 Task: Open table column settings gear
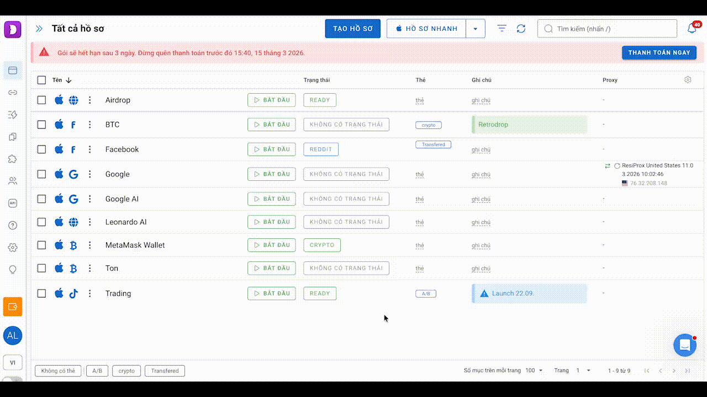pyautogui.click(x=688, y=80)
